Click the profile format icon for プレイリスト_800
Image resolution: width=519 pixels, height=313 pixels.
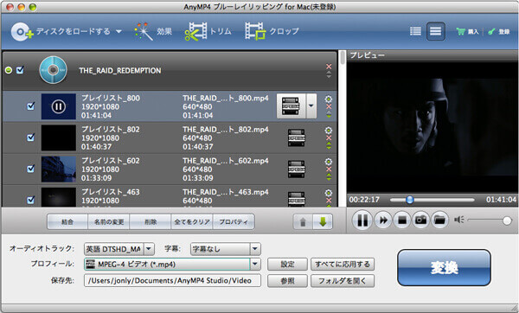[x=291, y=105]
